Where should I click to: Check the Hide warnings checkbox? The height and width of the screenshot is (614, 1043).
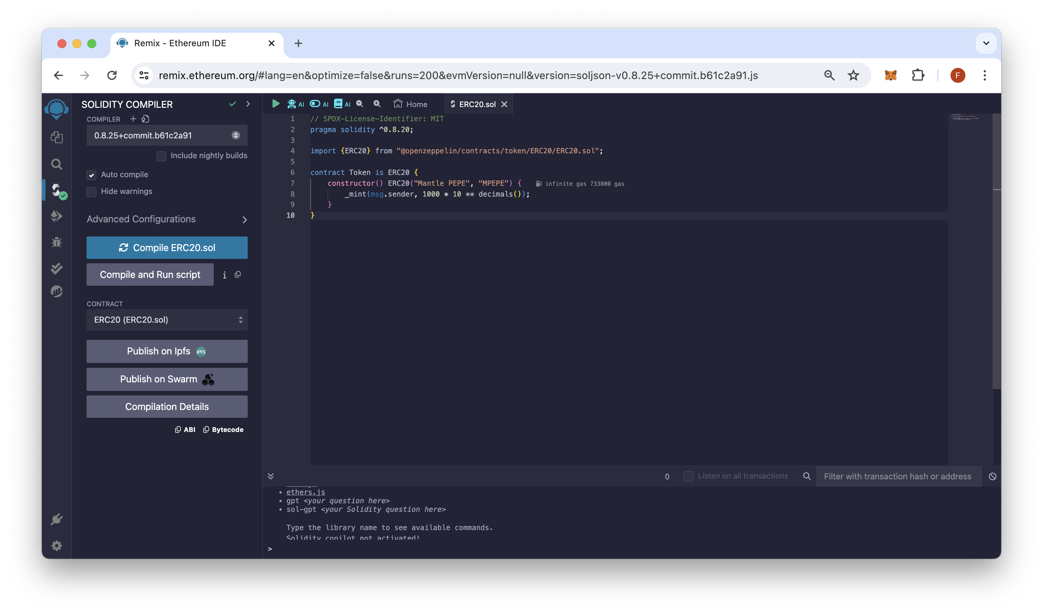point(91,192)
